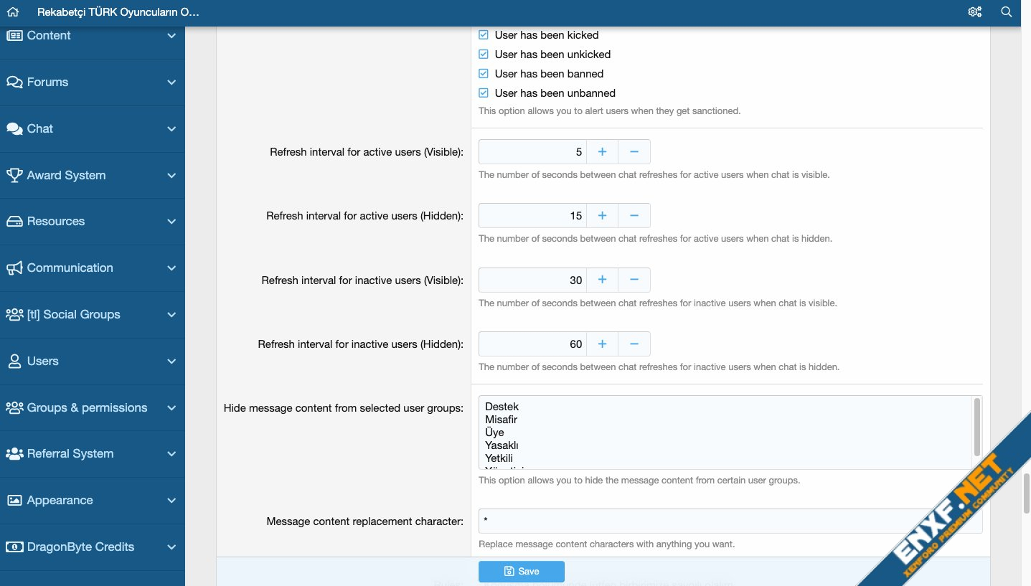Click the Content newspaper icon
This screenshot has width=1031, height=586.
tap(14, 35)
